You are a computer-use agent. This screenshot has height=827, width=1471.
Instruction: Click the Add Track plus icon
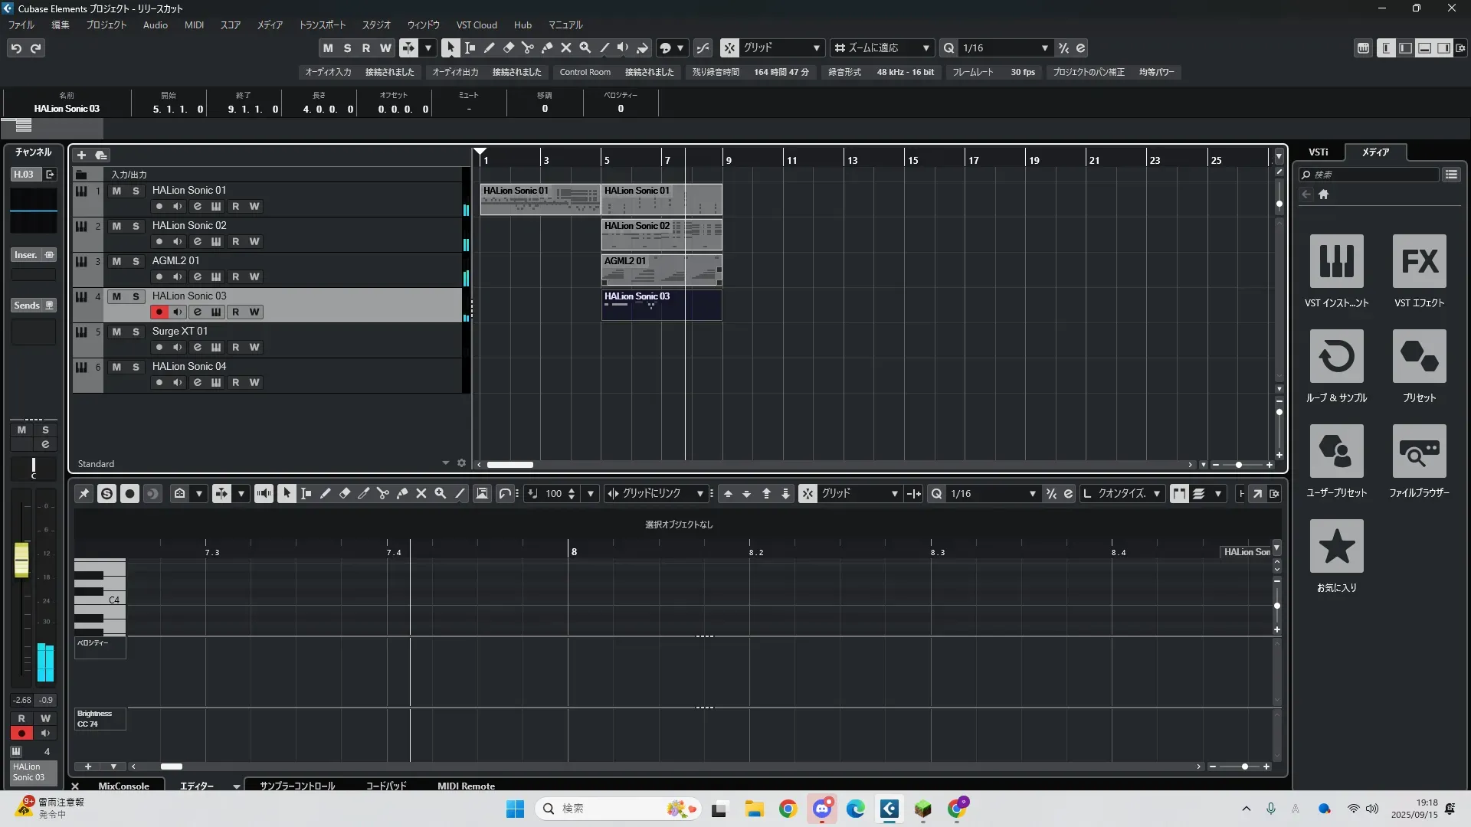[x=81, y=155]
